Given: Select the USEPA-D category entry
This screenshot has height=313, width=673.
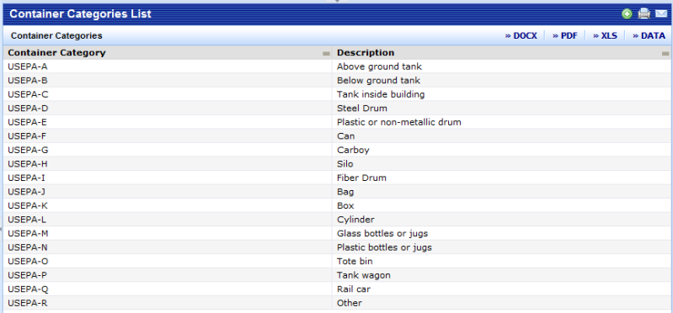Looking at the screenshot, I should tap(28, 108).
